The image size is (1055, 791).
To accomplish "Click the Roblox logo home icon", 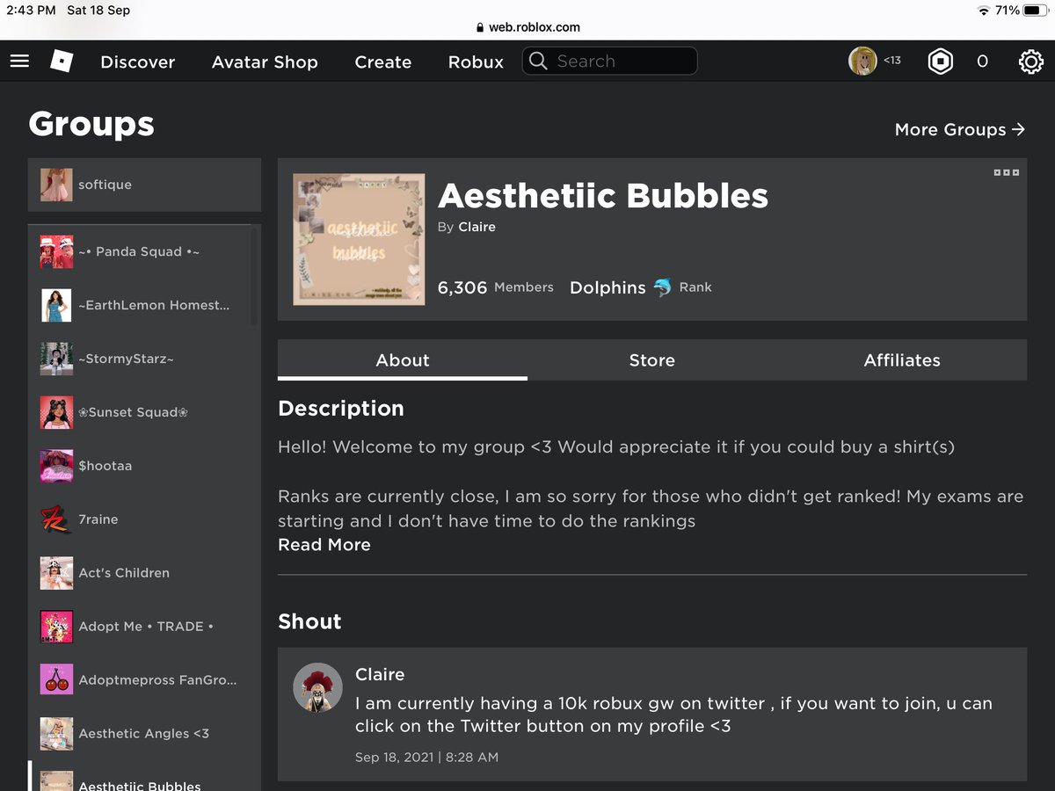I will click(62, 62).
